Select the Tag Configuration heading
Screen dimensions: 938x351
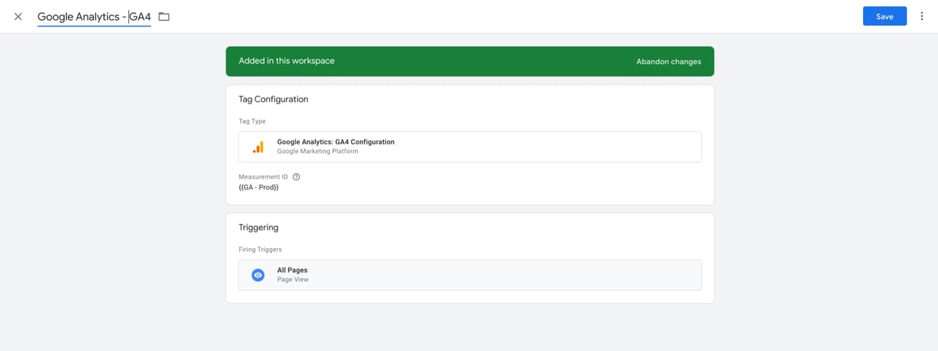click(x=274, y=100)
